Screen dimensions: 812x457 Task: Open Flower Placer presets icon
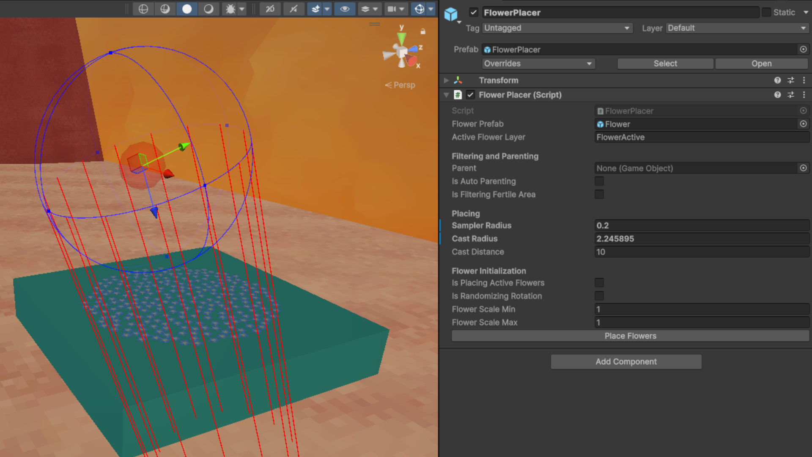pyautogui.click(x=791, y=95)
